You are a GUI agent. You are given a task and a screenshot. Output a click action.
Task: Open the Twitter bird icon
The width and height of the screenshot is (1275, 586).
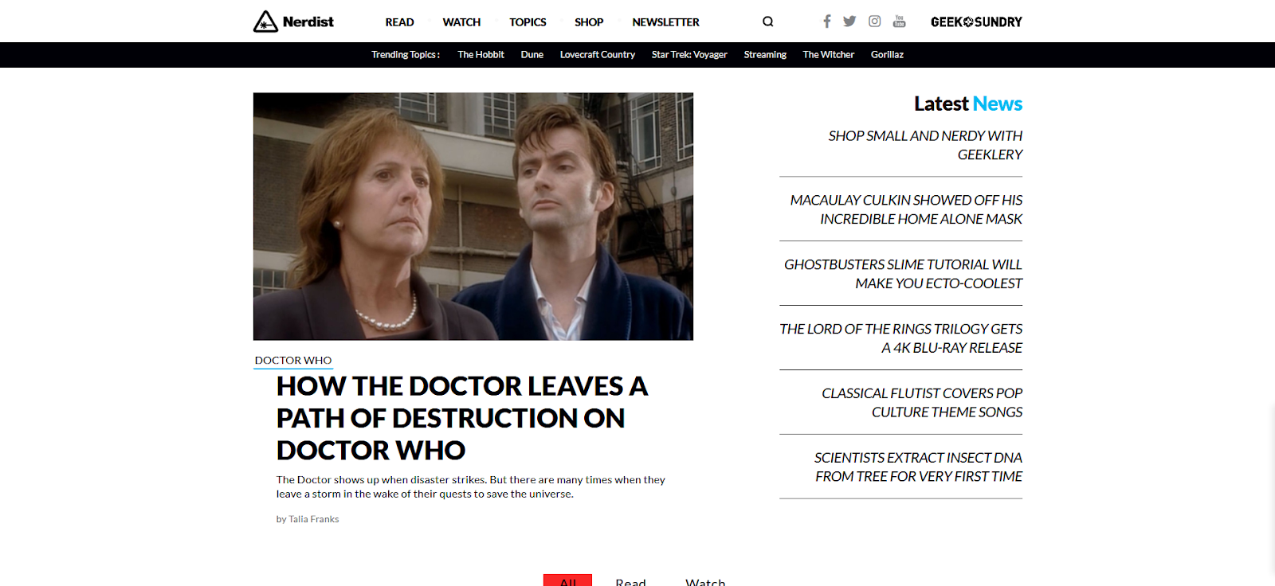(849, 21)
